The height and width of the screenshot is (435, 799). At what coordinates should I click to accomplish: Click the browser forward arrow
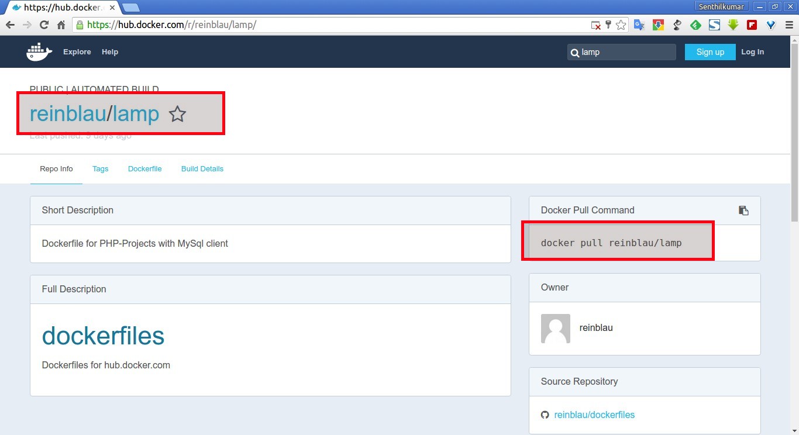pyautogui.click(x=27, y=25)
